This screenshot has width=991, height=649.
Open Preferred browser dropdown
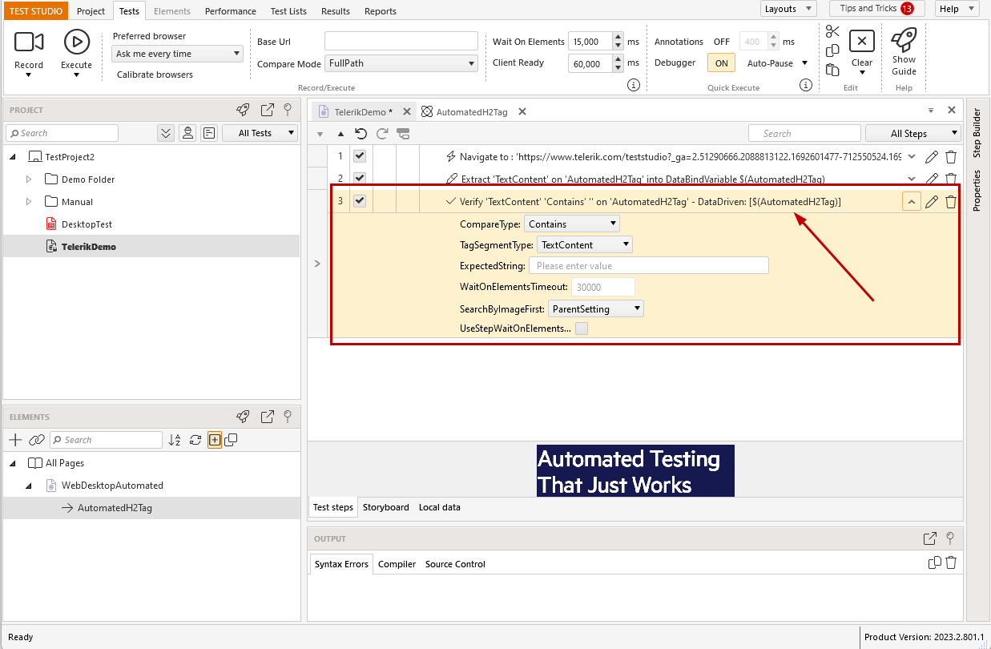coord(177,54)
